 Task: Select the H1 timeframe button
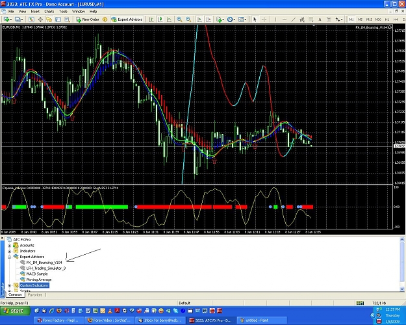(387, 19)
